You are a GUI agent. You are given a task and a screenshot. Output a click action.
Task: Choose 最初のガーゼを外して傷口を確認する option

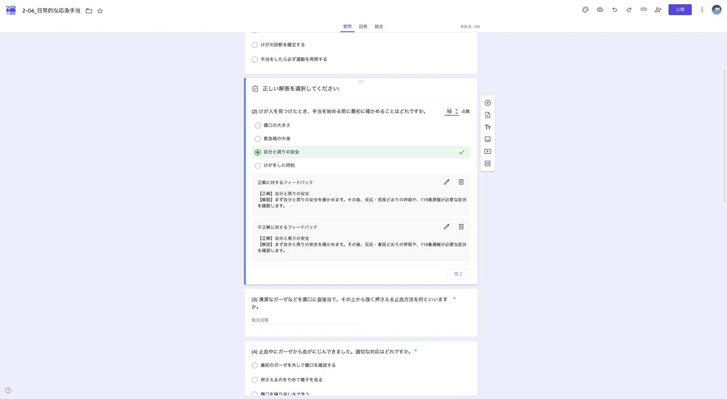(x=254, y=365)
